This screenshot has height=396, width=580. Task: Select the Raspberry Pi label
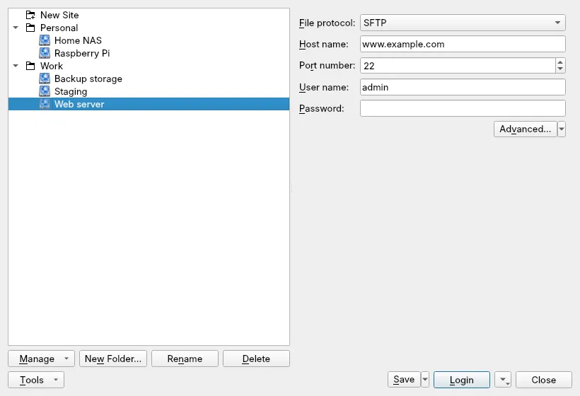coord(82,53)
